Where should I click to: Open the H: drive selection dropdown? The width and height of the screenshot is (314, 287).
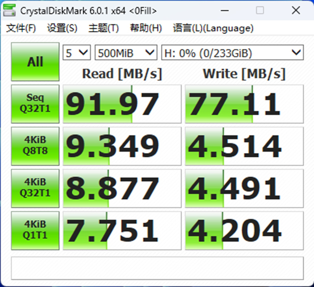(x=232, y=53)
